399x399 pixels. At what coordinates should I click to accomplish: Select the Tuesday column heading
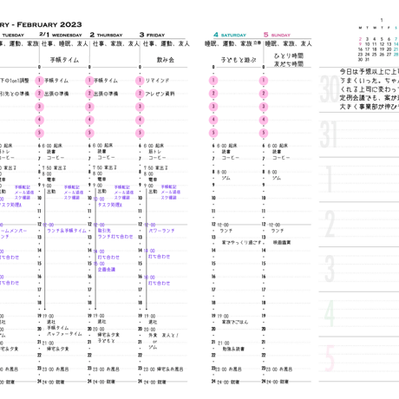tap(13, 36)
